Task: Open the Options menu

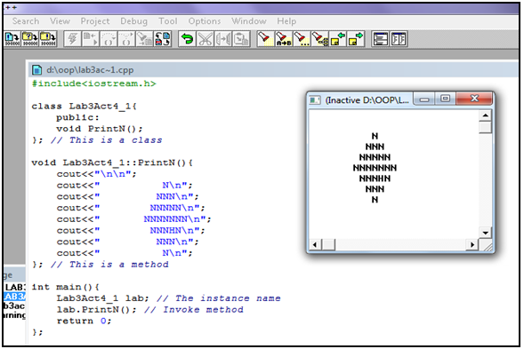Action: [x=205, y=21]
